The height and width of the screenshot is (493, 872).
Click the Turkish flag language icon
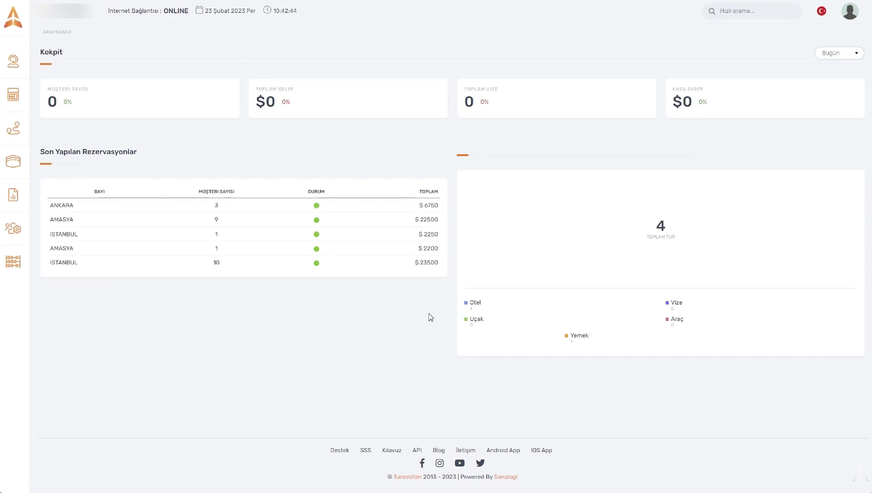point(822,11)
